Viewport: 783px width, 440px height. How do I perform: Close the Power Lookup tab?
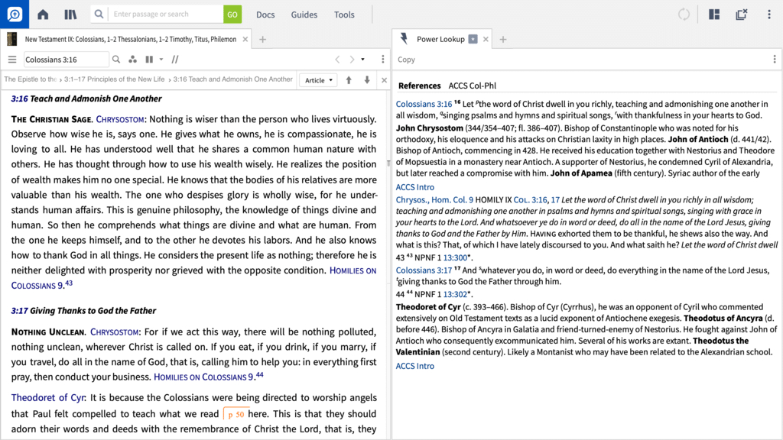[486, 40]
